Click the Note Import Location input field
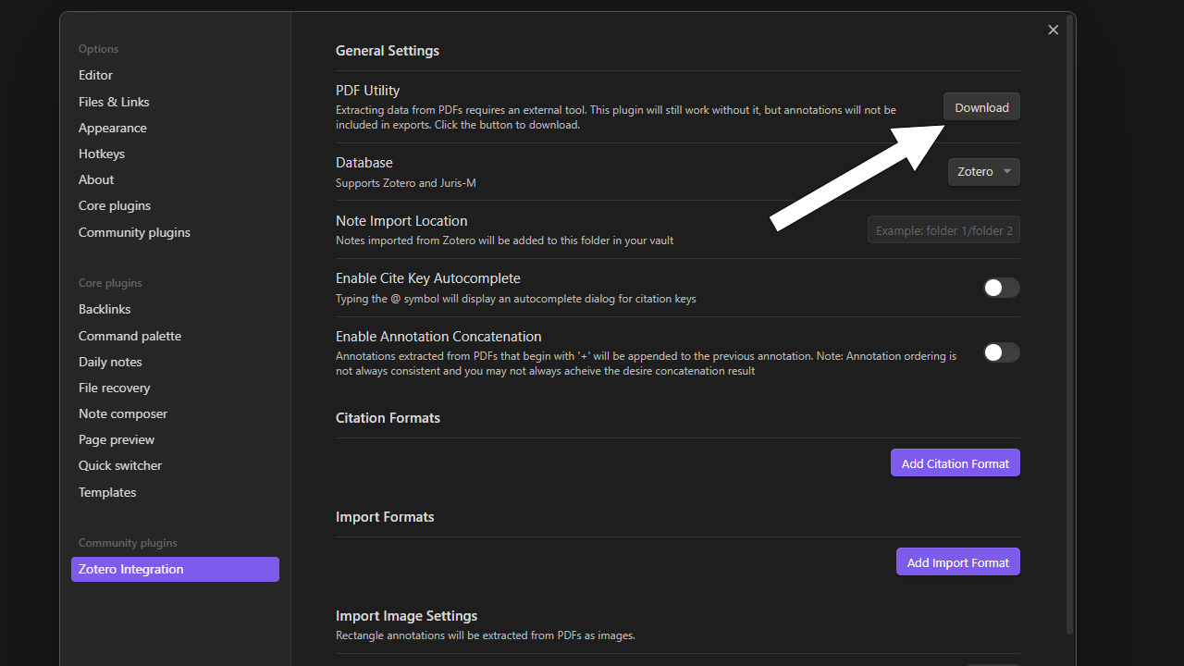Image resolution: width=1184 pixels, height=666 pixels. point(943,230)
